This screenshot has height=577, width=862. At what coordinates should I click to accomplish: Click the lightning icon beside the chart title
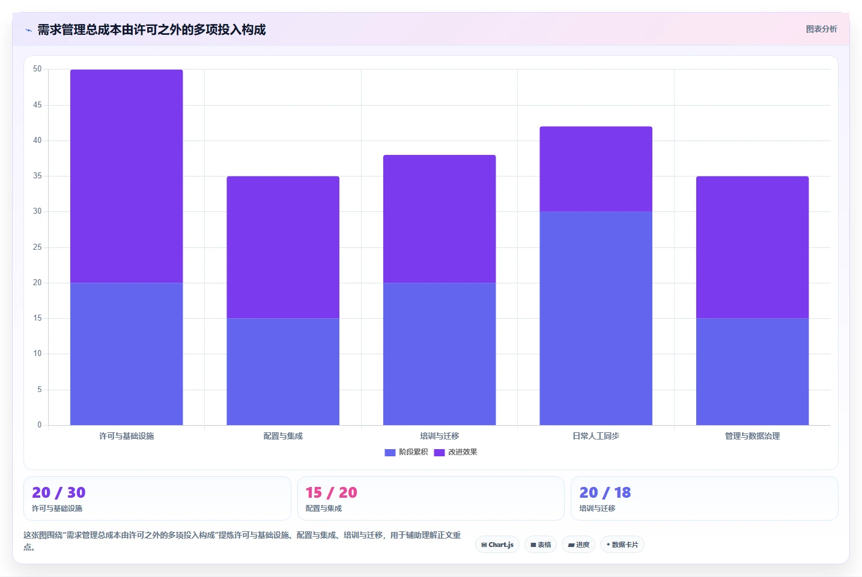(28, 30)
